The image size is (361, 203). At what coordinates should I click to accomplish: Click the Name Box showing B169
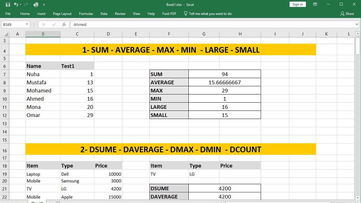pos(13,25)
